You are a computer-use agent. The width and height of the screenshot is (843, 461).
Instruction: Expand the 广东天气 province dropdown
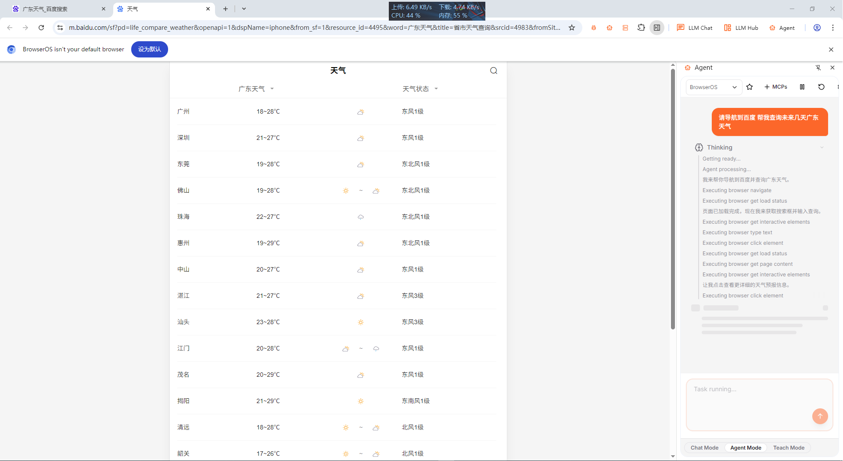pyautogui.click(x=256, y=89)
